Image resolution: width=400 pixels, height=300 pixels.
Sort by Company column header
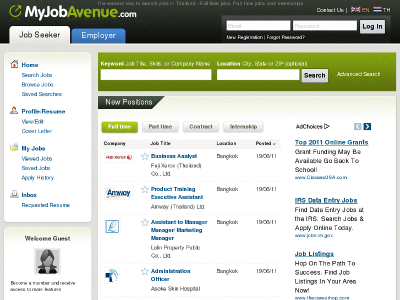tap(114, 144)
